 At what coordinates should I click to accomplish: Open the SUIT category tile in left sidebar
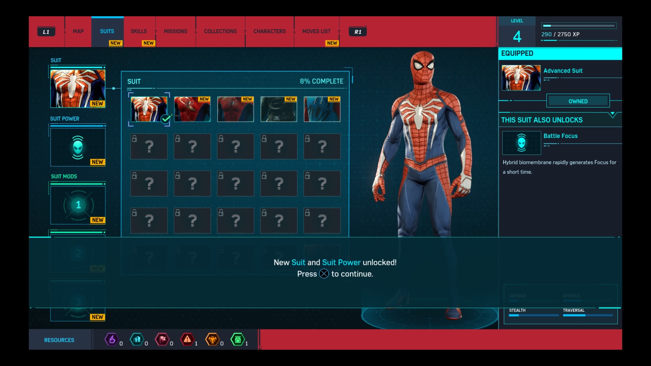coord(78,88)
